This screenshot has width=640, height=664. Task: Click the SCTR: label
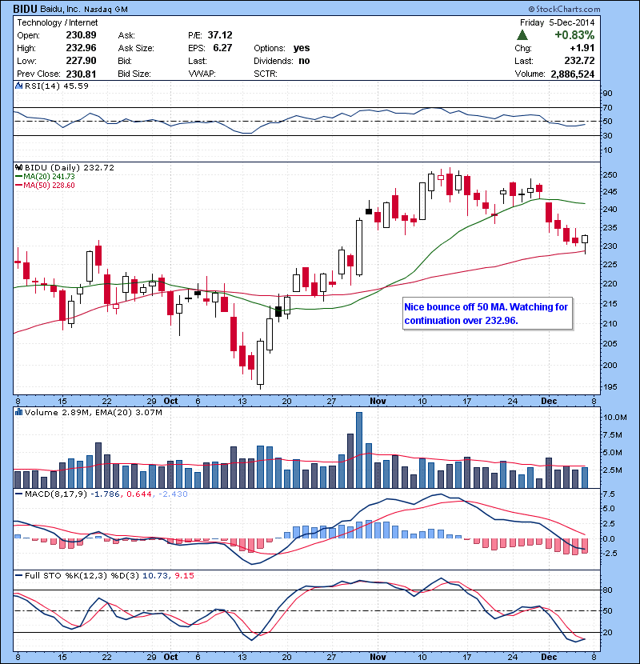click(266, 74)
